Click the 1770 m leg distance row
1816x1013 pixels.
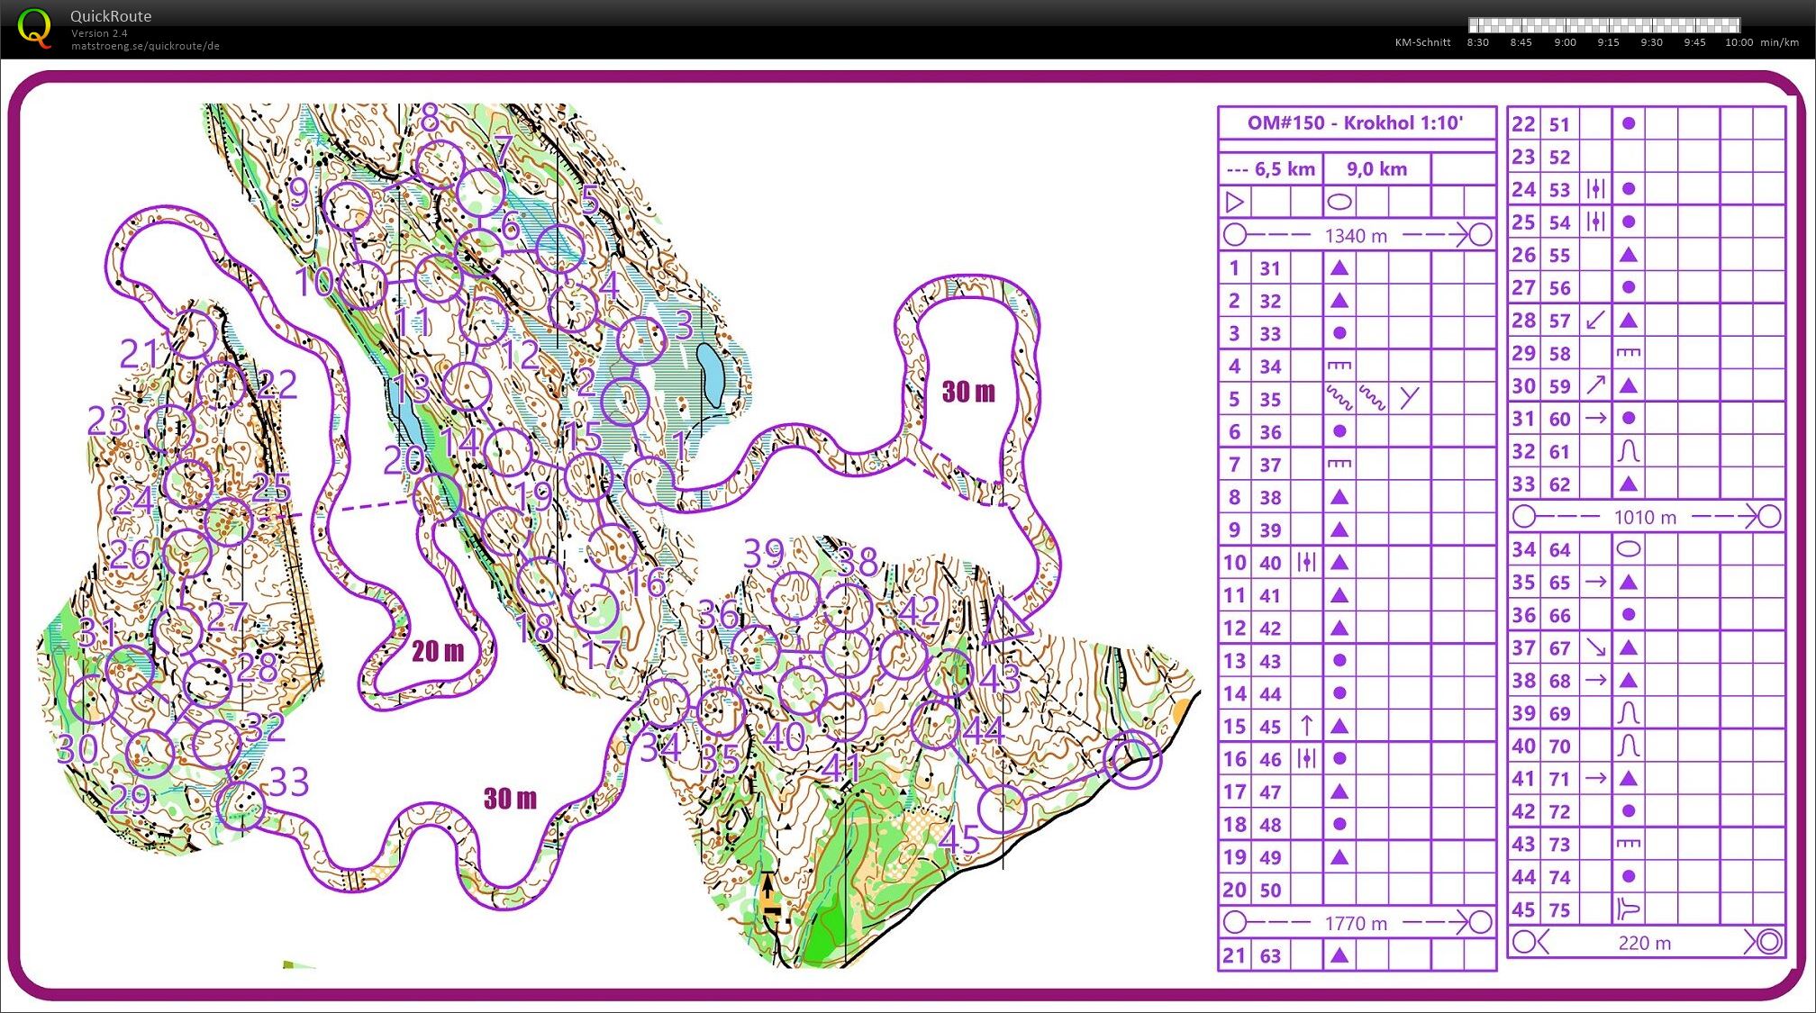click(1357, 922)
